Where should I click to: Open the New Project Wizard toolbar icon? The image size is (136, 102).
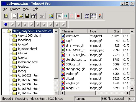6,16
